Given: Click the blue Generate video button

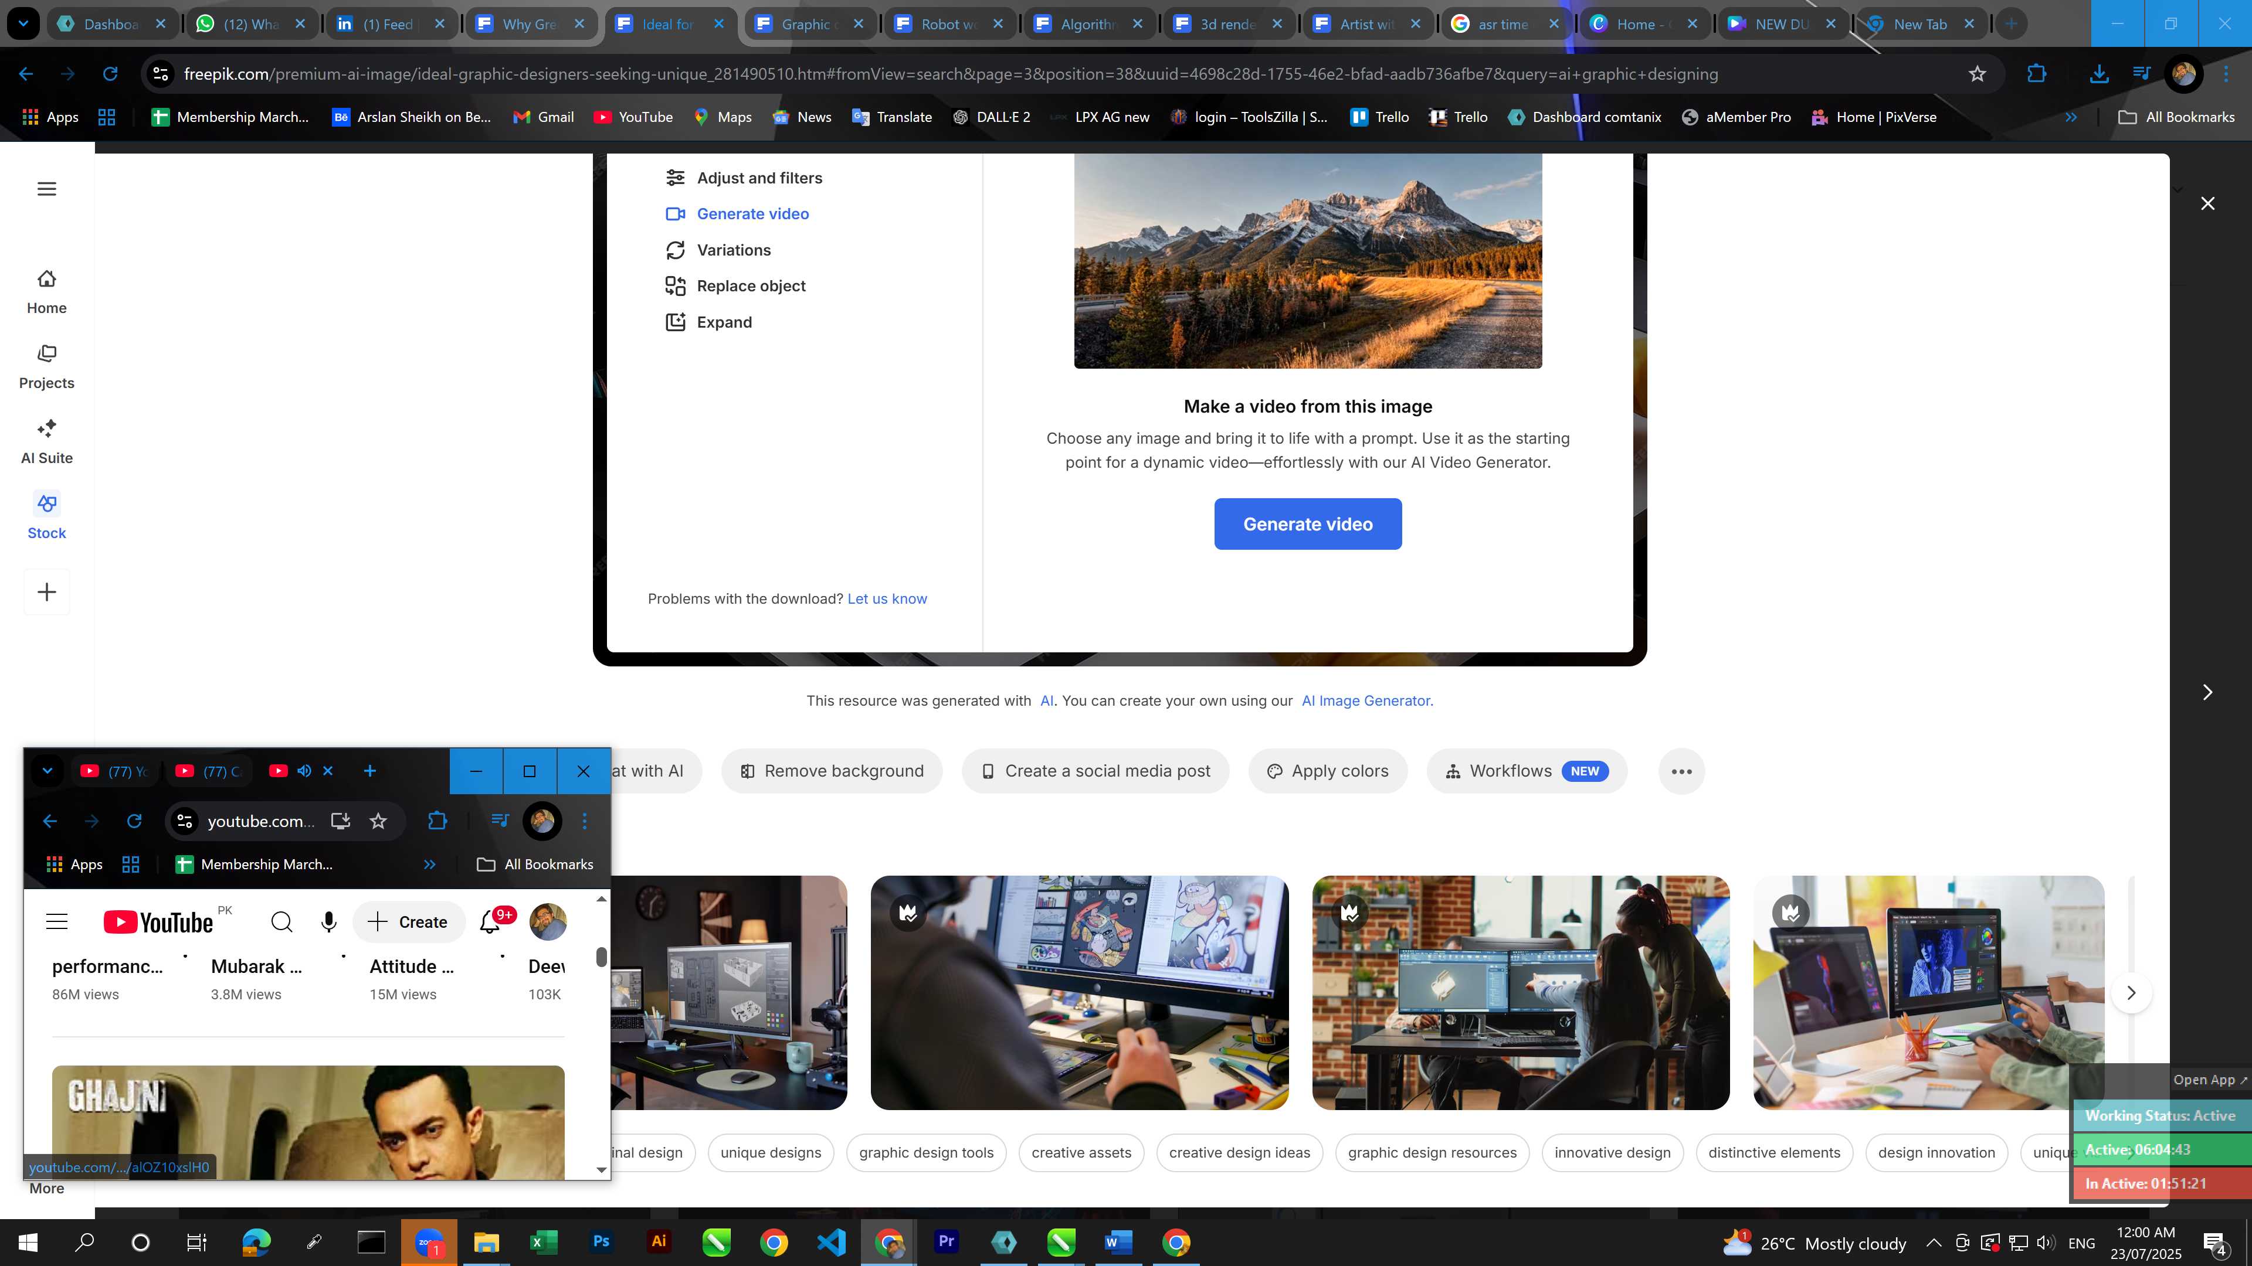Looking at the screenshot, I should pyautogui.click(x=1308, y=524).
